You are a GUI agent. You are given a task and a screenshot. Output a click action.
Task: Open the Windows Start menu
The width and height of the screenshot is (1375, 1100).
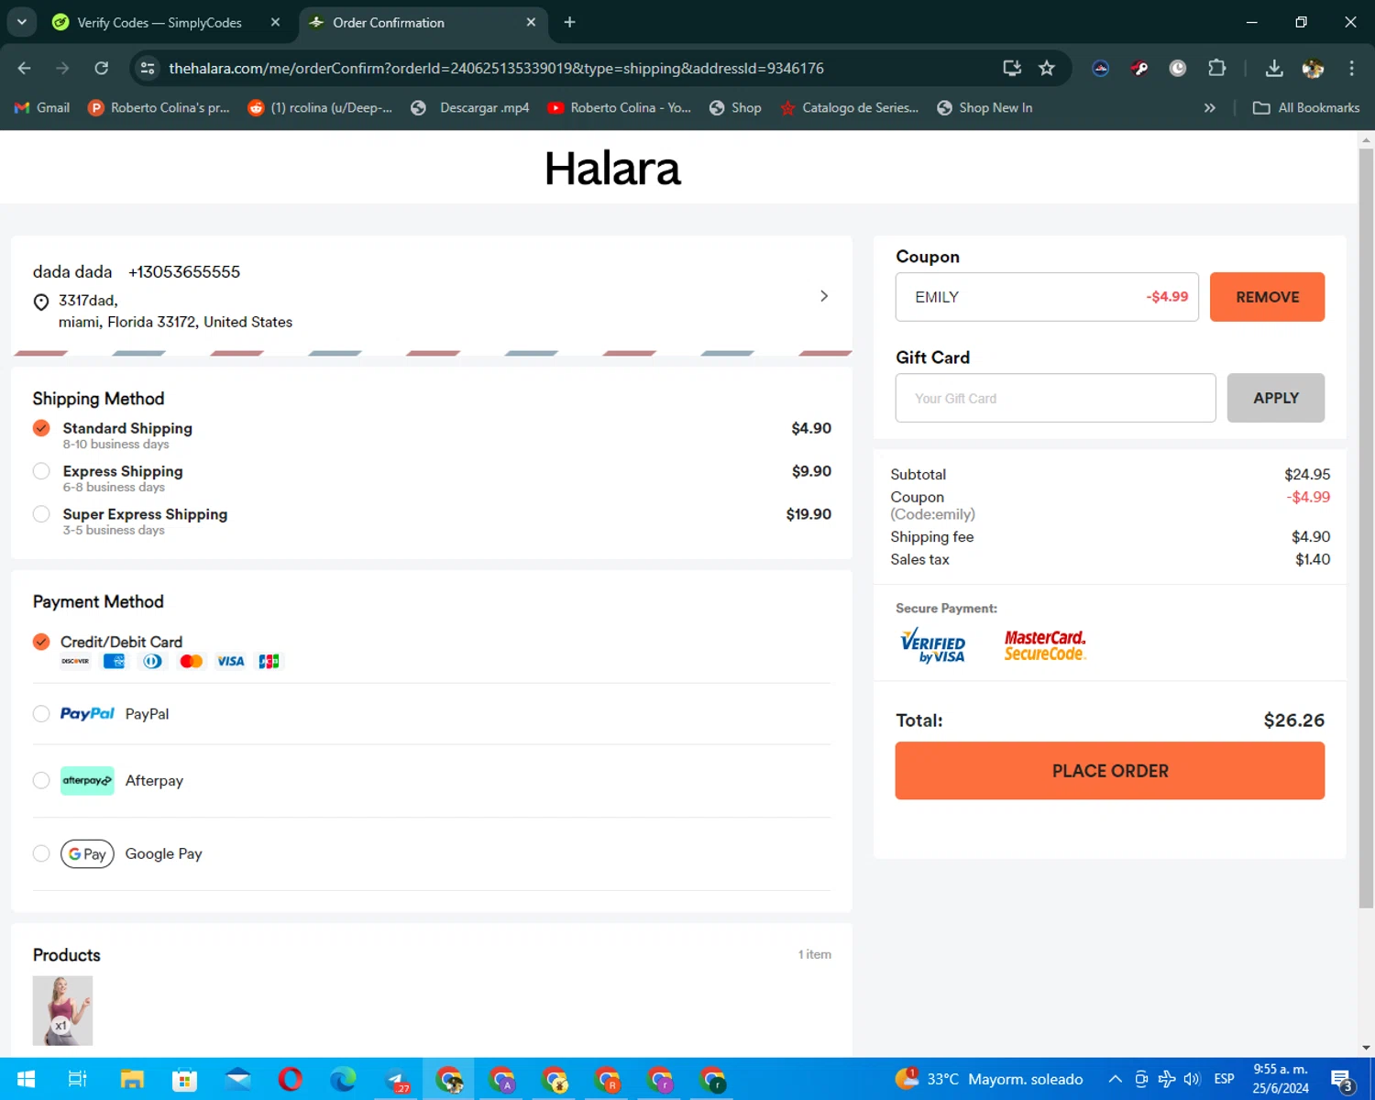coord(26,1079)
